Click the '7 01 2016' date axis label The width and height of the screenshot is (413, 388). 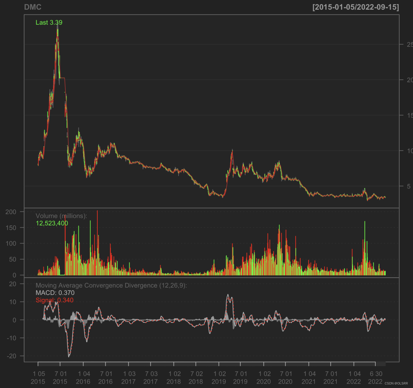click(x=106, y=378)
